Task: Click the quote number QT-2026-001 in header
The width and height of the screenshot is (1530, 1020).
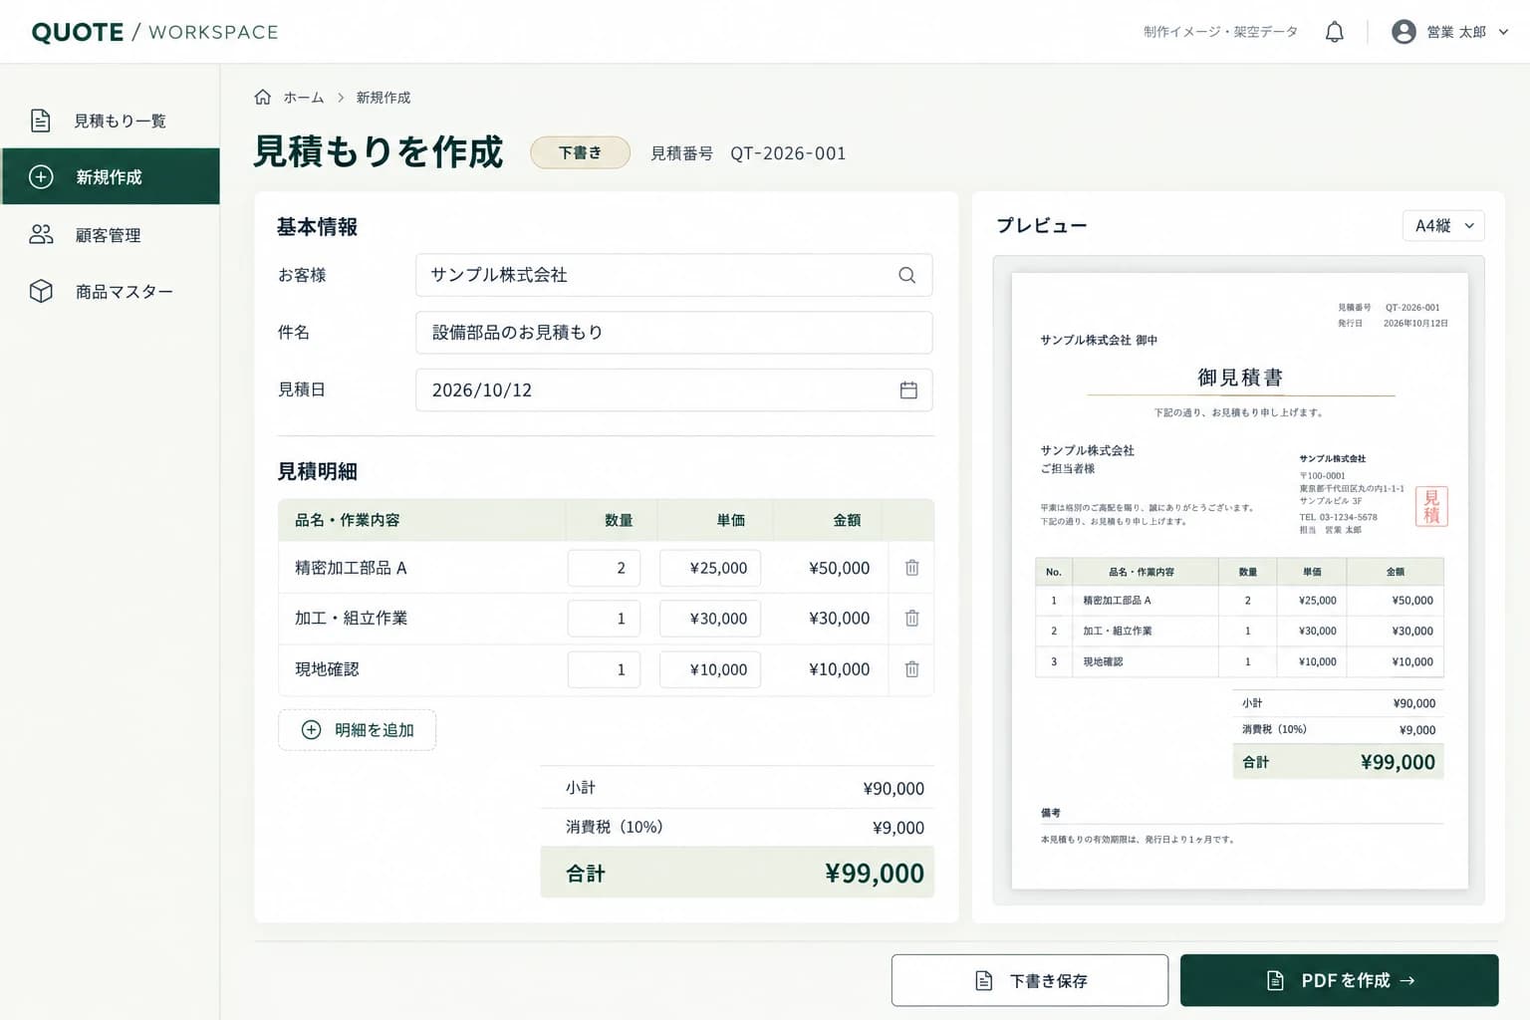Action: tap(788, 153)
